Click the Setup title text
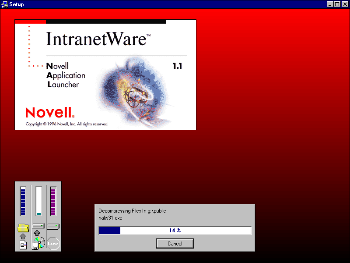This screenshot has width=350, height=263. coord(17,4)
